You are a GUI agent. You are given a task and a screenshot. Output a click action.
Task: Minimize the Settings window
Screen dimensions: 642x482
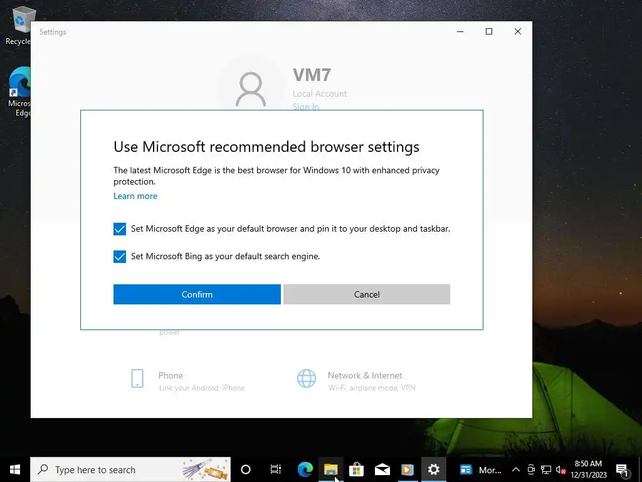tap(460, 31)
